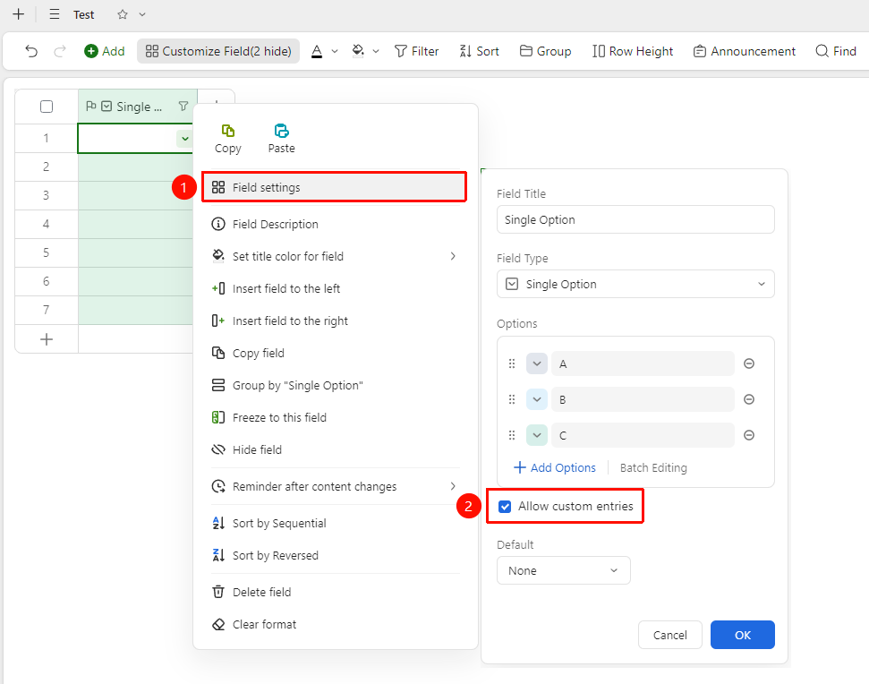Click the Field Title input box
The image size is (869, 684).
point(635,219)
